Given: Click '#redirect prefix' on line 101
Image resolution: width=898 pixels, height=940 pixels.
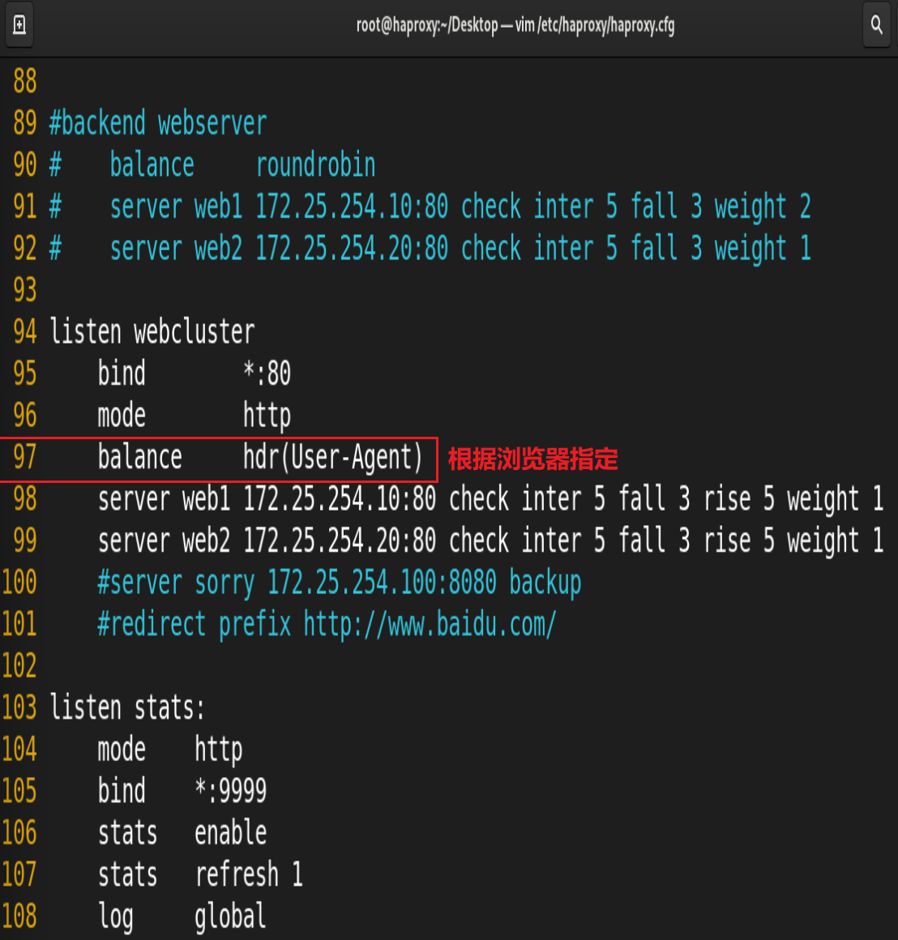Looking at the screenshot, I should 195,626.
